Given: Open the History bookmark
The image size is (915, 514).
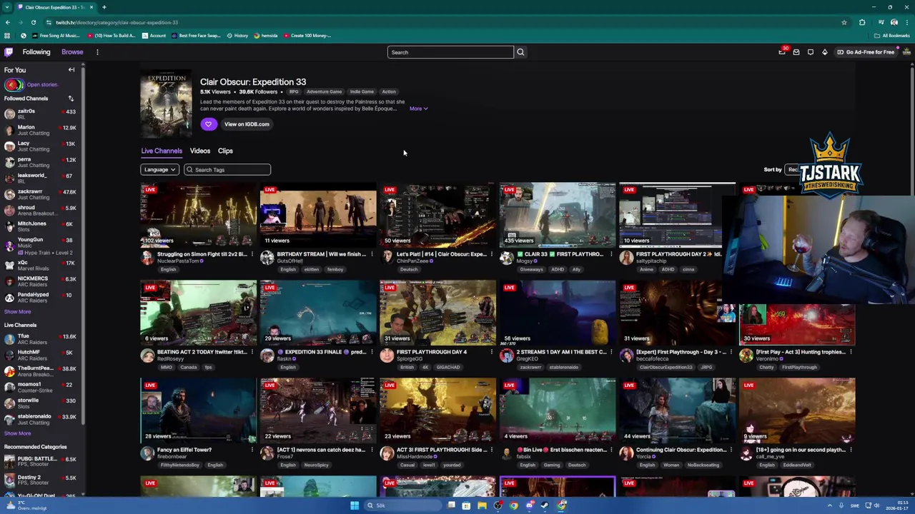Looking at the screenshot, I should pyautogui.click(x=238, y=36).
